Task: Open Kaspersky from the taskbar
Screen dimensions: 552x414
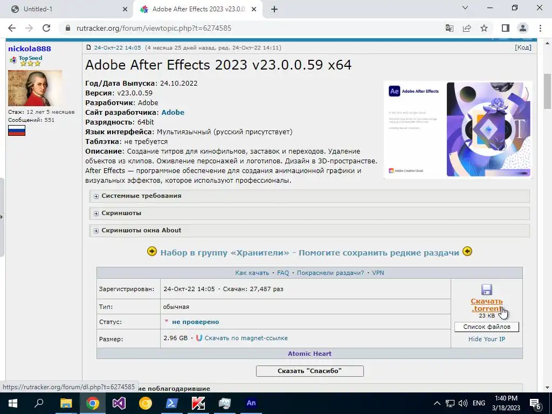Action: pos(198,403)
